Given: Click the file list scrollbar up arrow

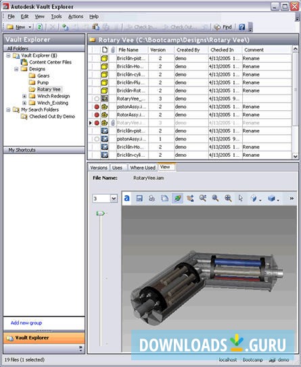Looking at the screenshot, I should pos(295,49).
